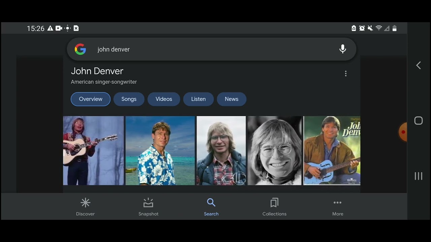Tap the Android back arrow
Viewport: 431px width, 242px height.
click(419, 65)
